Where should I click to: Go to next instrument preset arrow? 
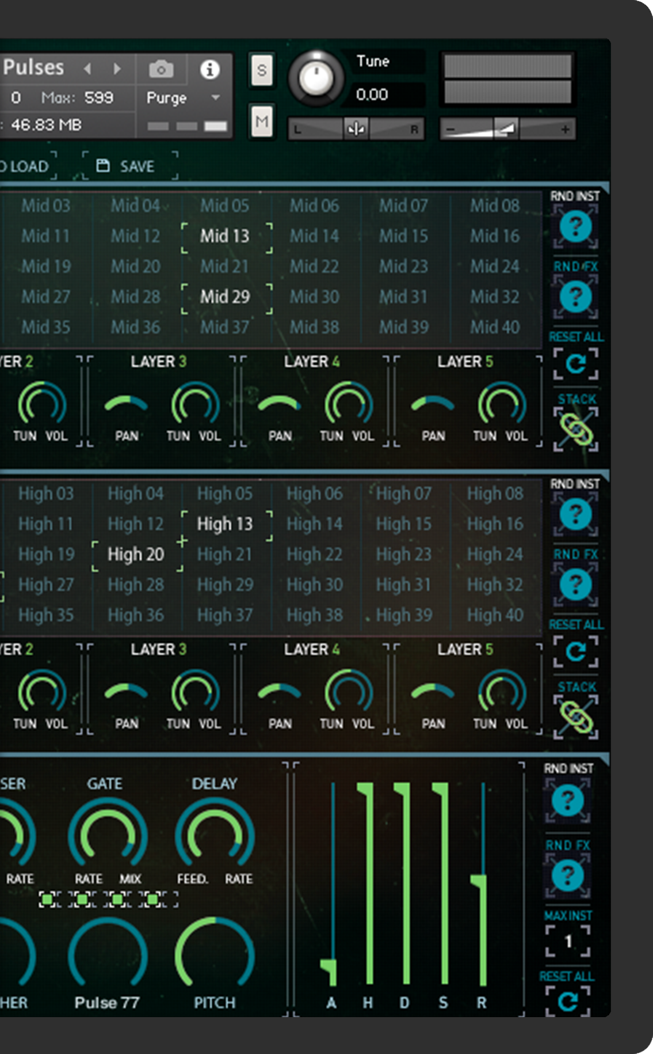pyautogui.click(x=117, y=69)
